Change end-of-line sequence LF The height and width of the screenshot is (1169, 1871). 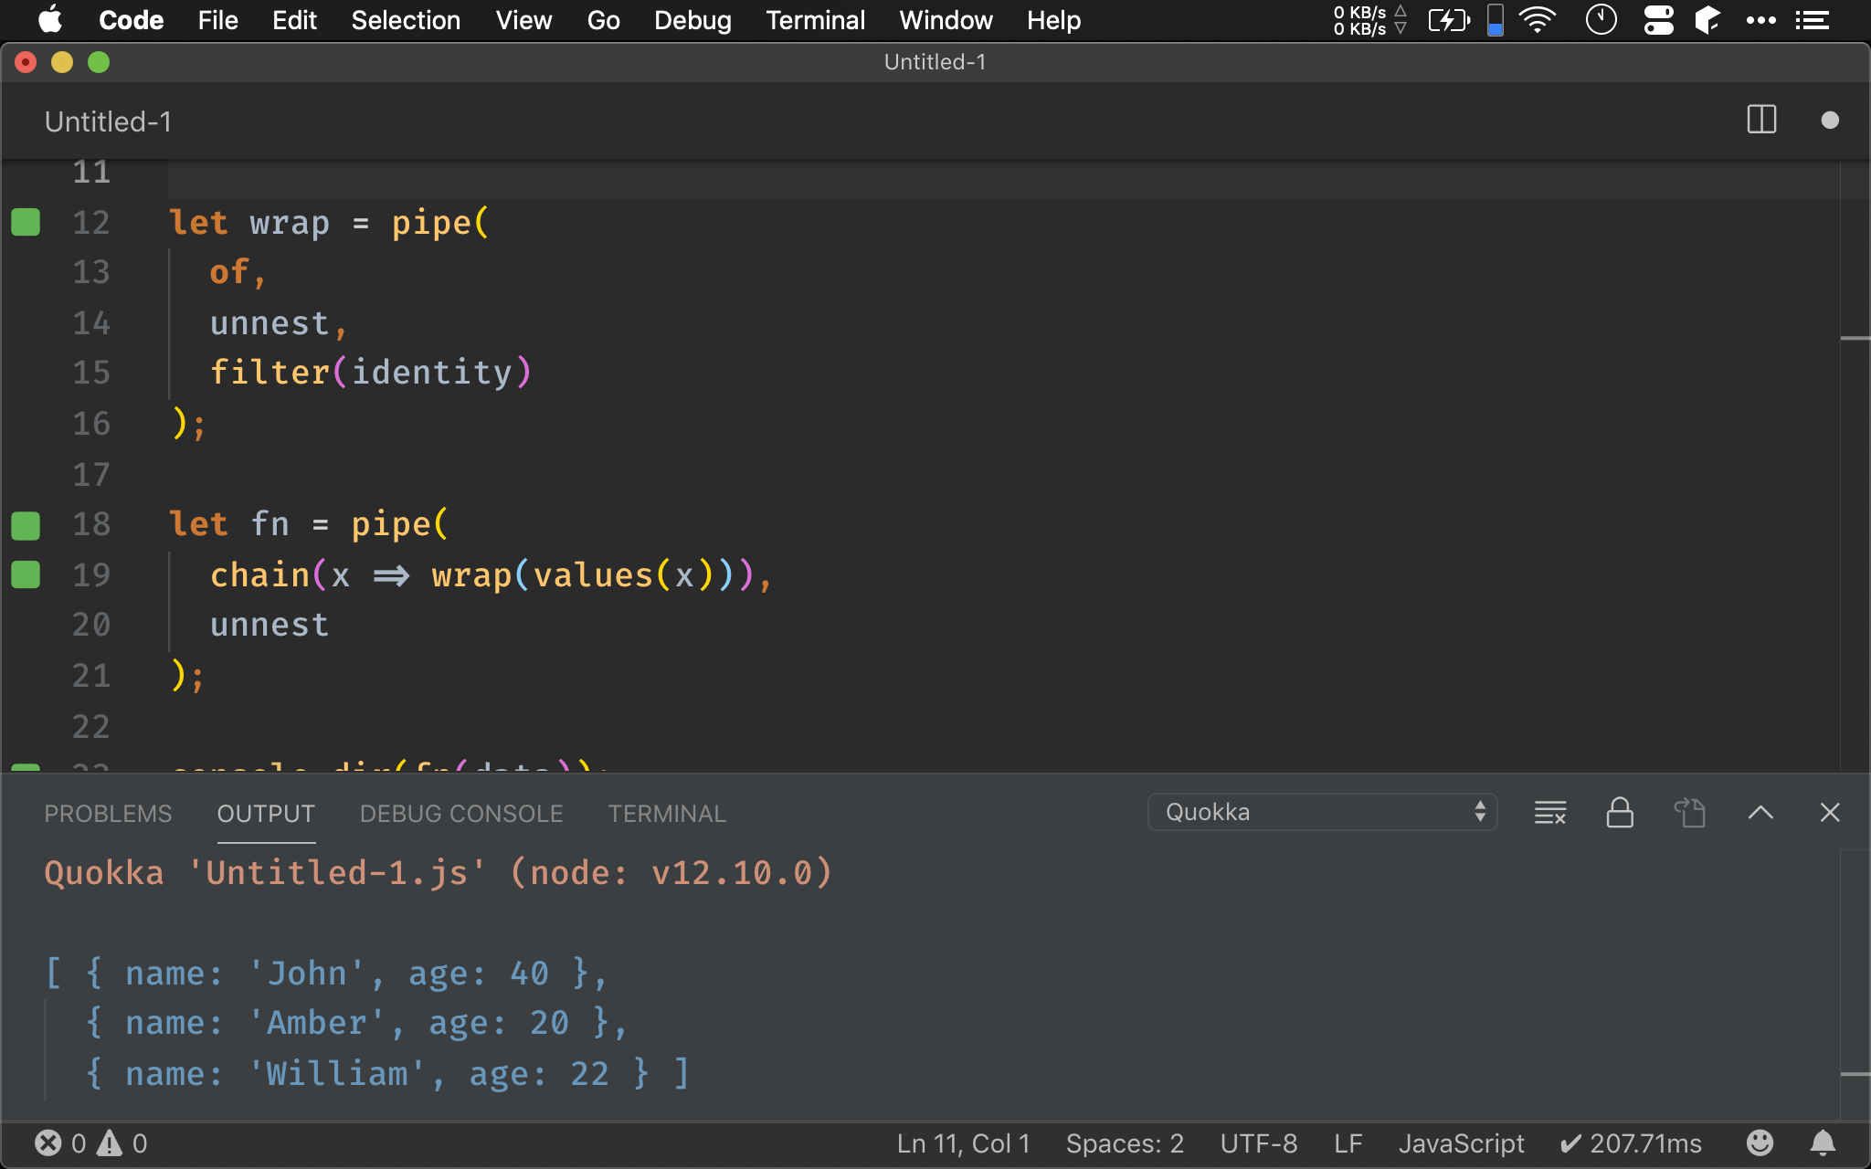point(1348,1143)
